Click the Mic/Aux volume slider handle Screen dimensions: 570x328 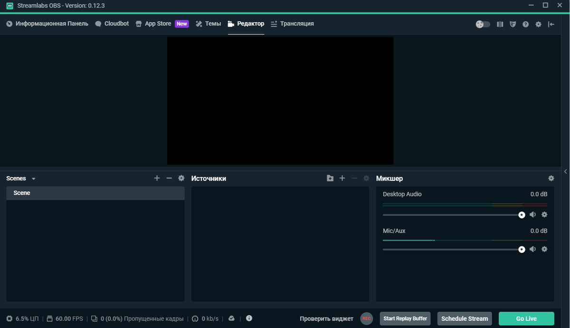point(522,249)
